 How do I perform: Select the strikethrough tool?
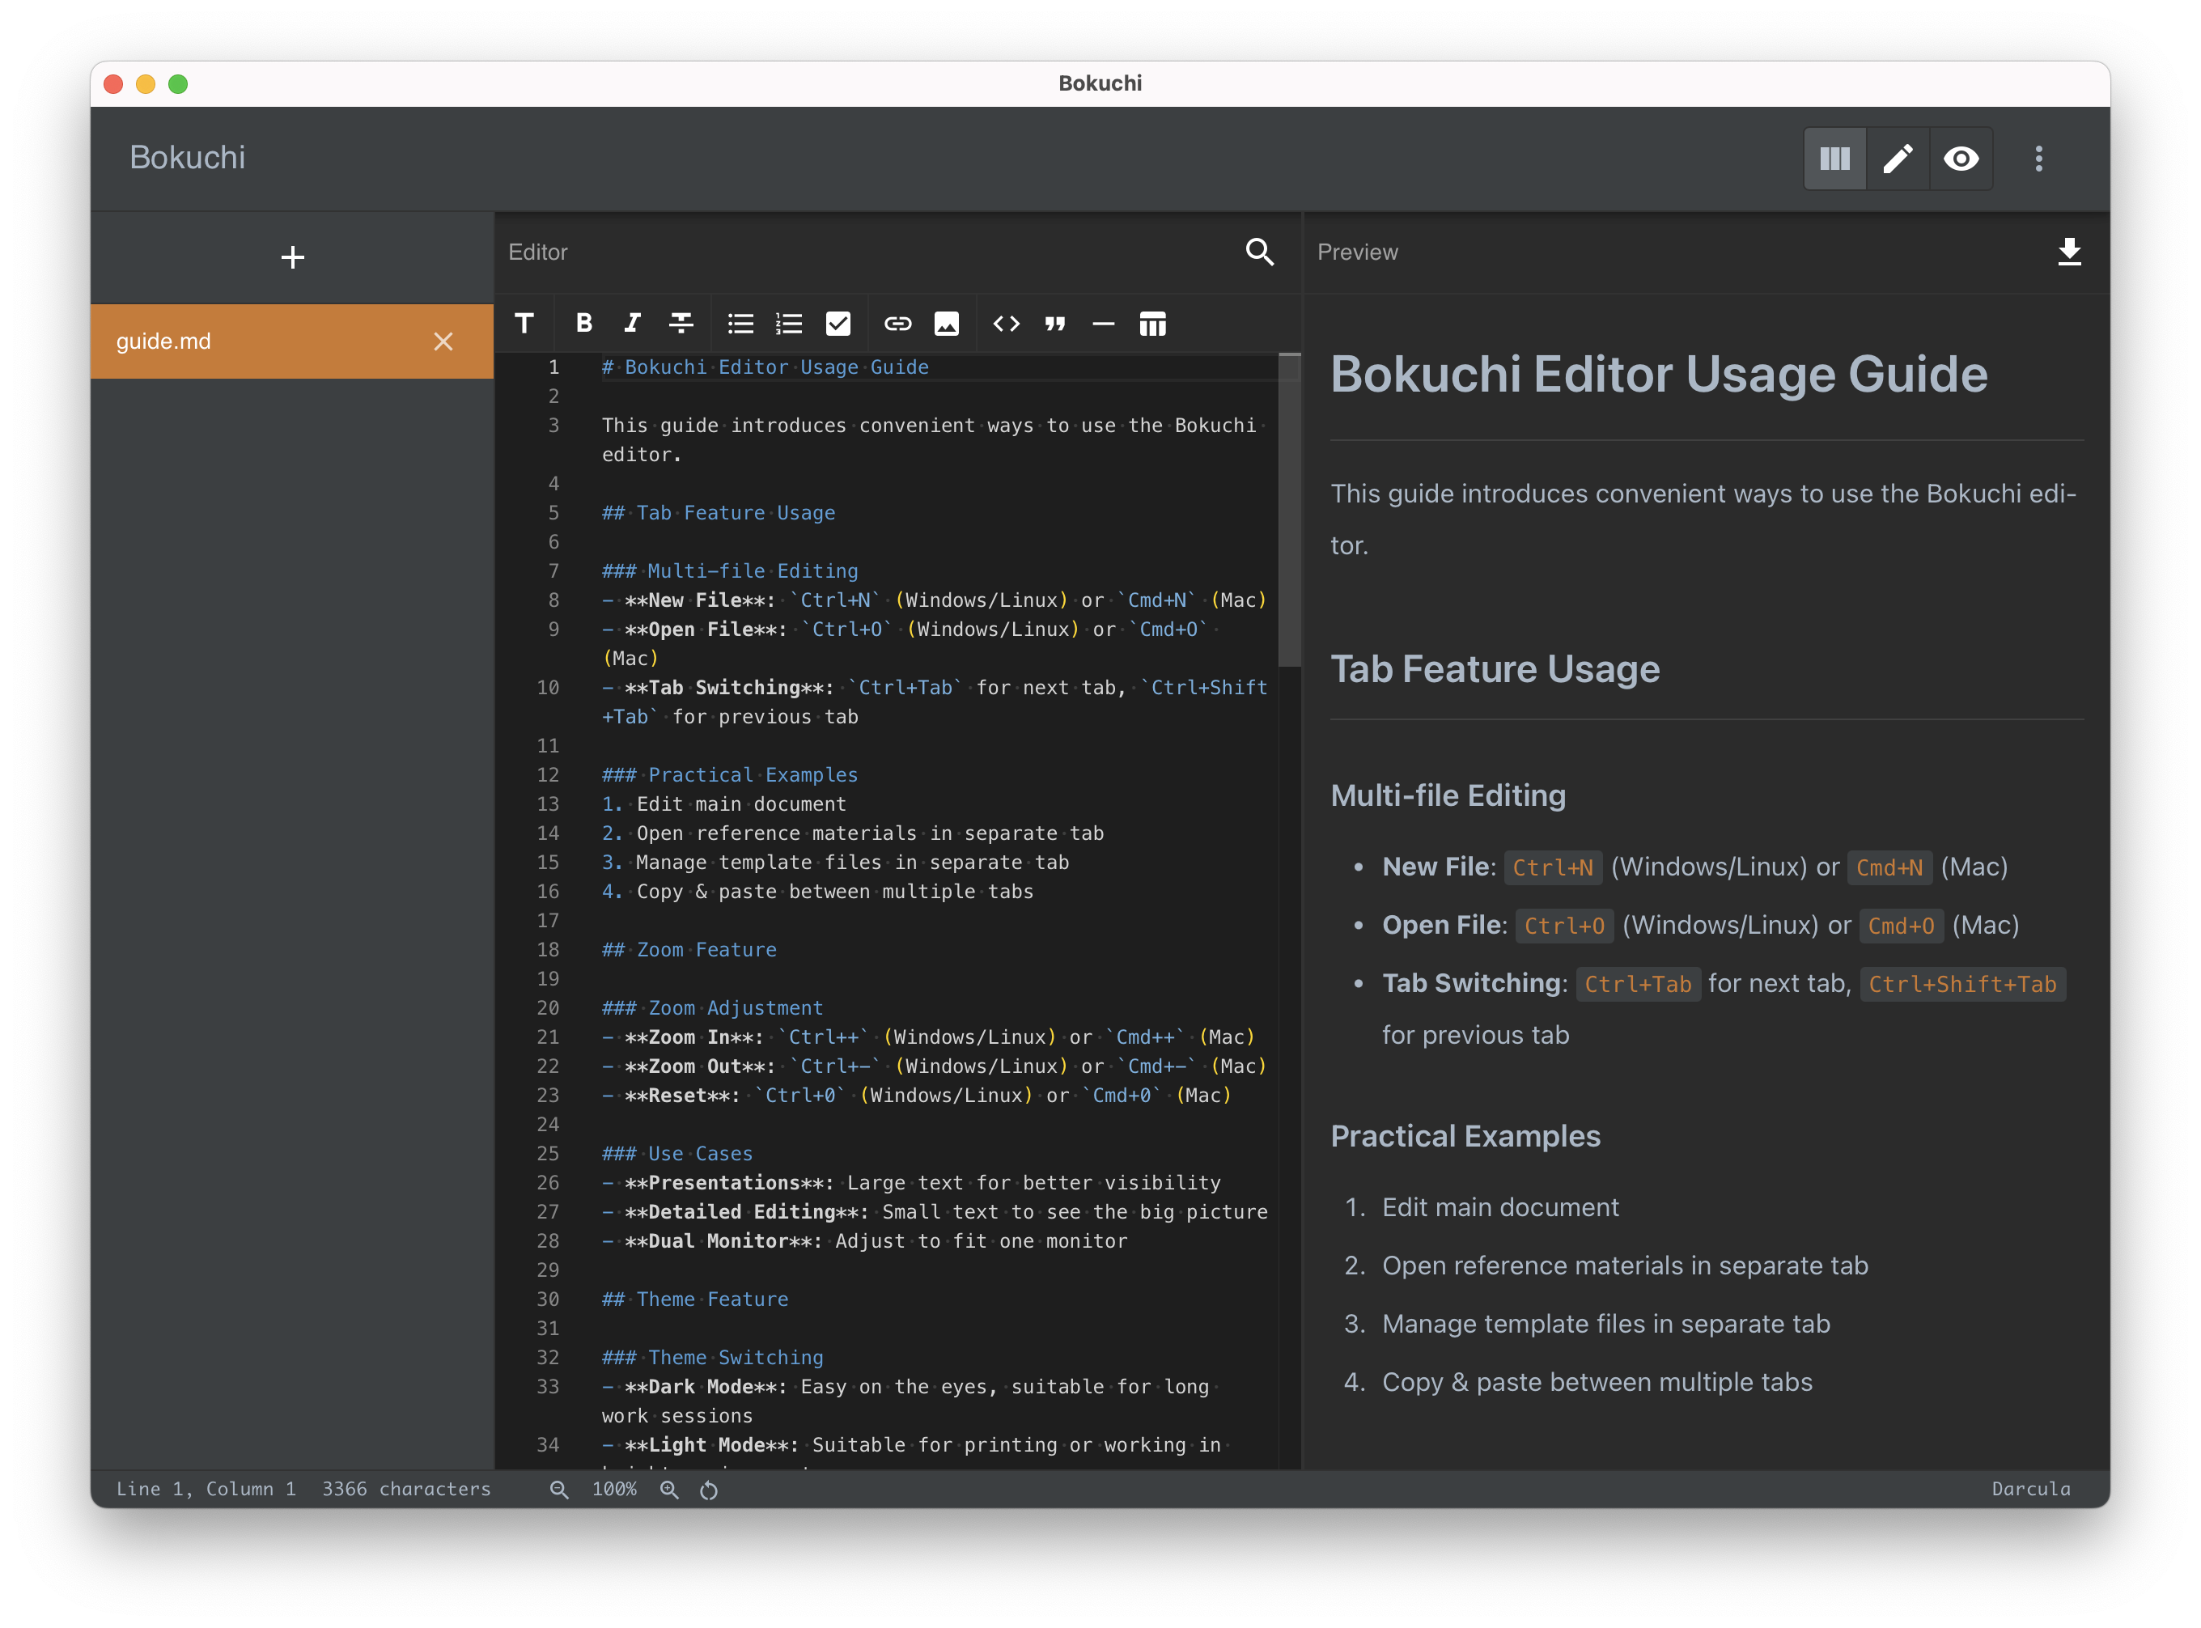tap(681, 323)
